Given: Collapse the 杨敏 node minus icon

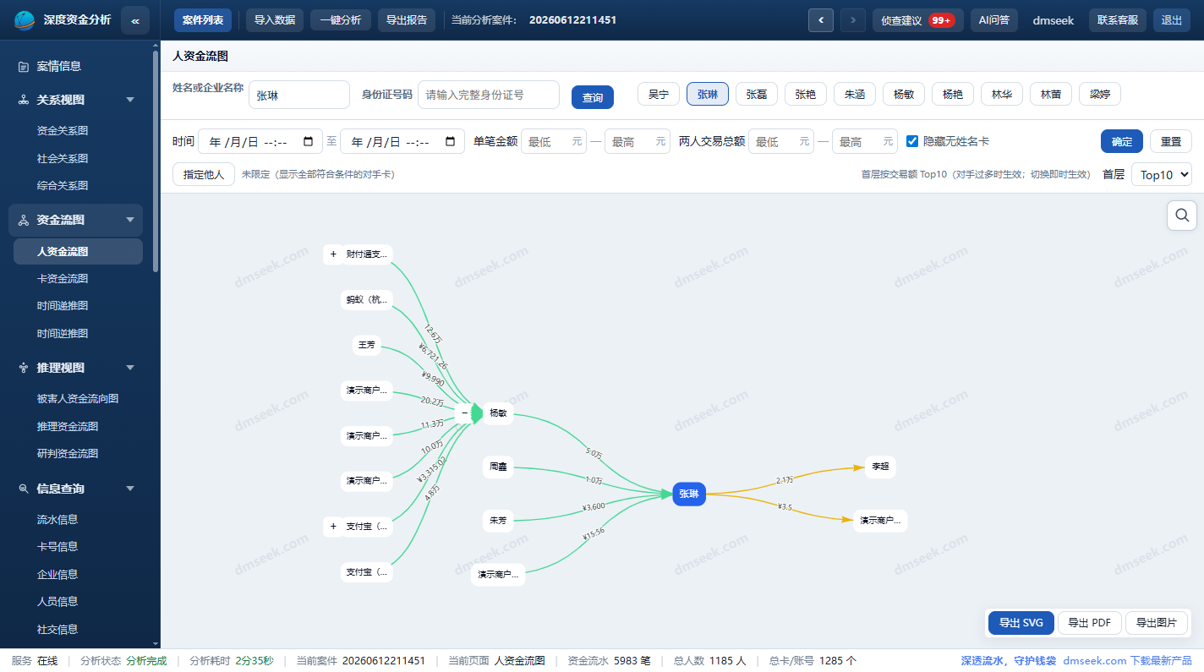Looking at the screenshot, I should pos(464,413).
